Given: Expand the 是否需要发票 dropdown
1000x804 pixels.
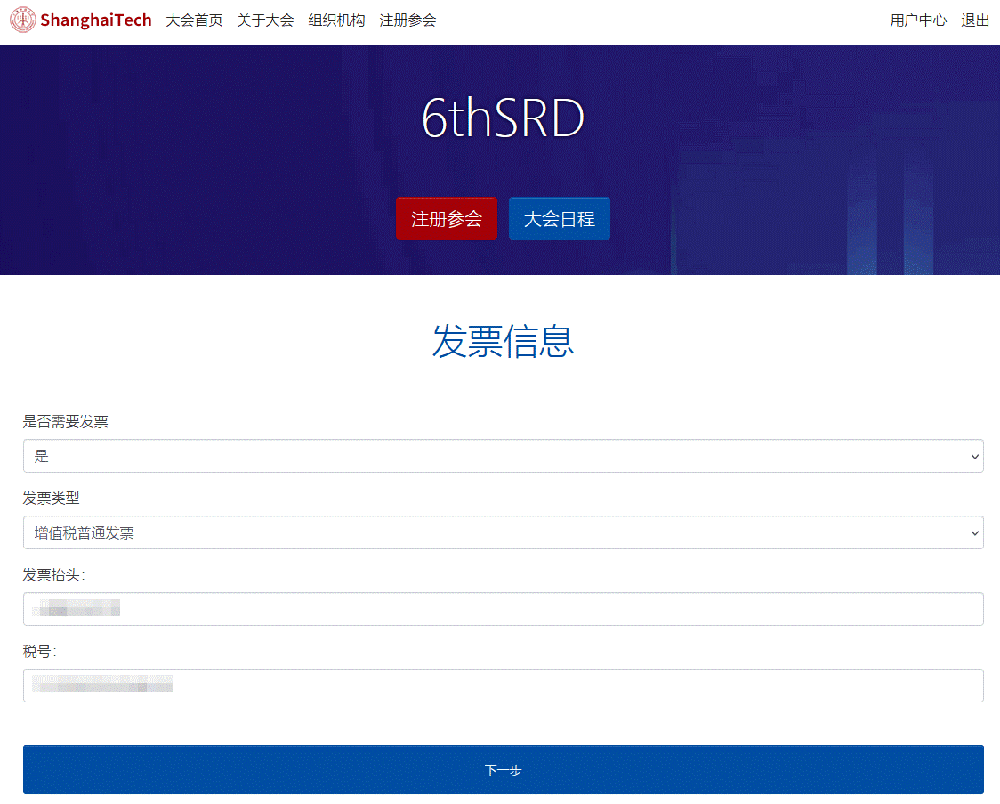Looking at the screenshot, I should 503,456.
